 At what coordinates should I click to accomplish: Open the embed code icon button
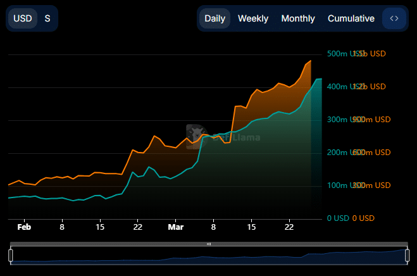tap(394, 18)
